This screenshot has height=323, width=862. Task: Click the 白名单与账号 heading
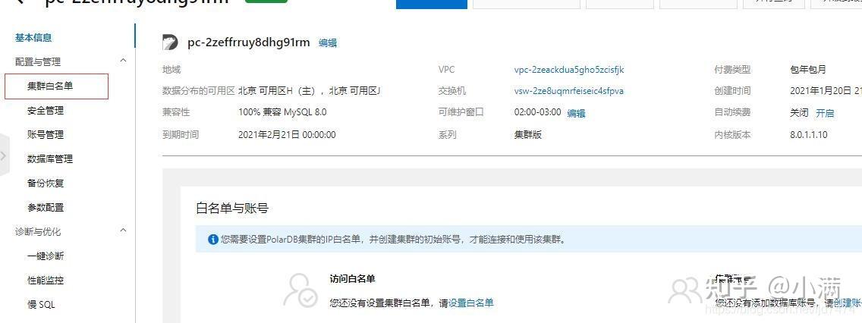tap(232, 209)
